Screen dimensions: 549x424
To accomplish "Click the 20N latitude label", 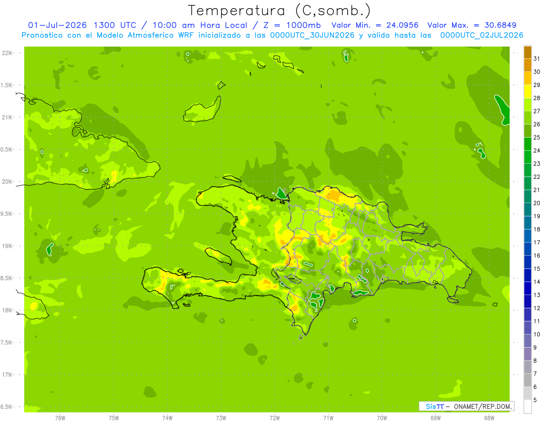I will [7, 182].
